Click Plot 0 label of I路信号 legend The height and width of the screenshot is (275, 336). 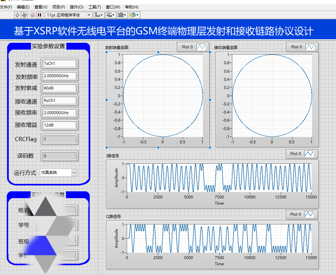295,153
